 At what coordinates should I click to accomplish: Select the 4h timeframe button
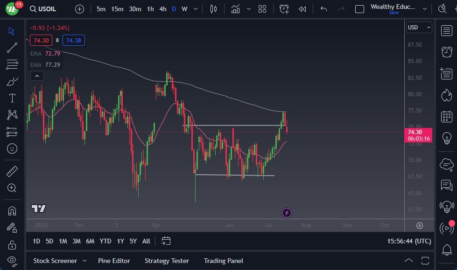[x=162, y=9]
